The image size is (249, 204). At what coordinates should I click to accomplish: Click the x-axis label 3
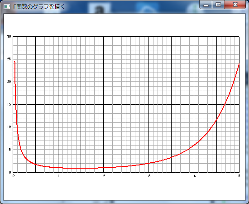pos(149,176)
